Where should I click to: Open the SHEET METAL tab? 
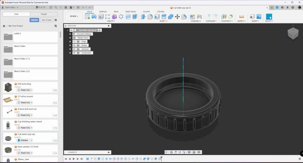point(131,12)
